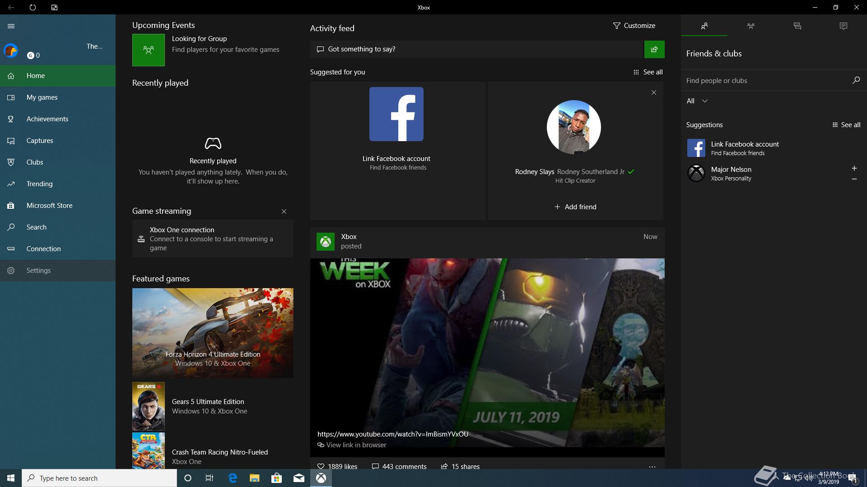Add Major Nelson with plus icon
The width and height of the screenshot is (867, 487).
(854, 168)
